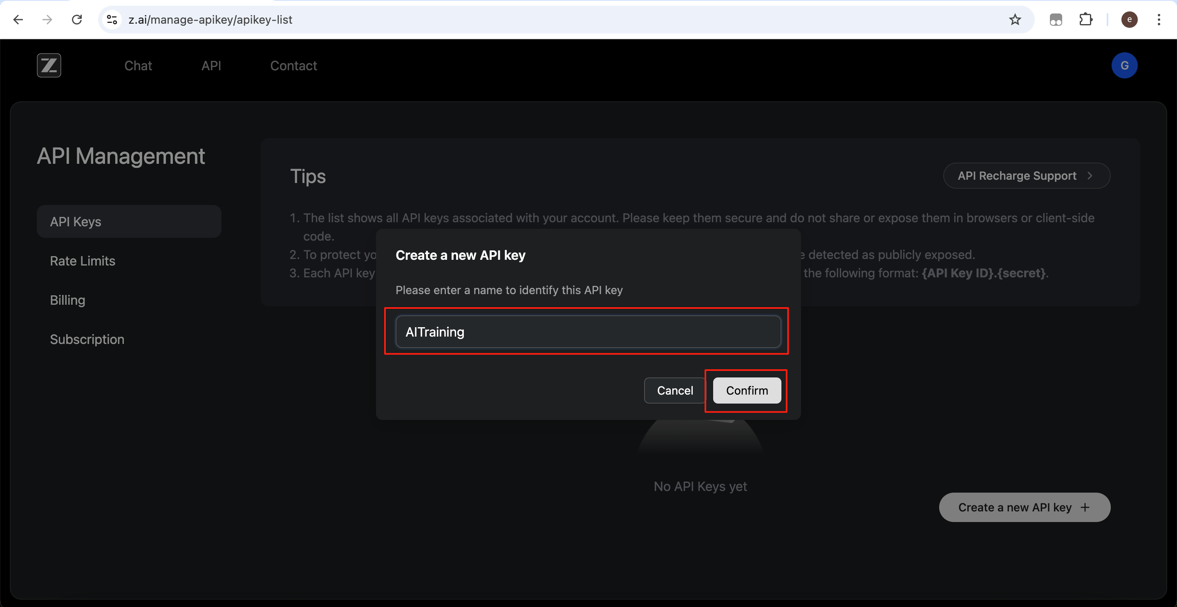Go to Contact navigation item
1177x607 pixels.
point(293,66)
